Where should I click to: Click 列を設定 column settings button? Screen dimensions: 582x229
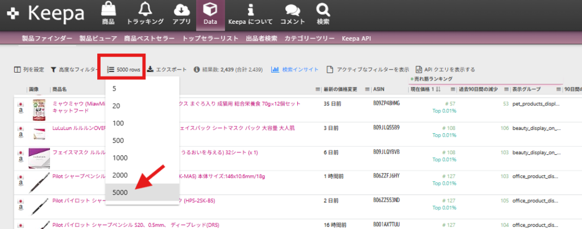tap(29, 70)
